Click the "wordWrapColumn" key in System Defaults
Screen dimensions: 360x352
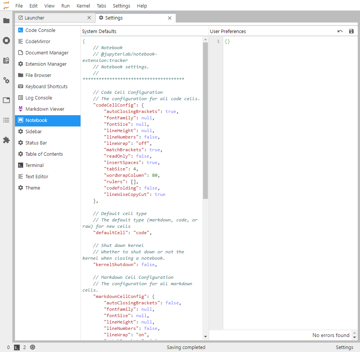(125, 175)
